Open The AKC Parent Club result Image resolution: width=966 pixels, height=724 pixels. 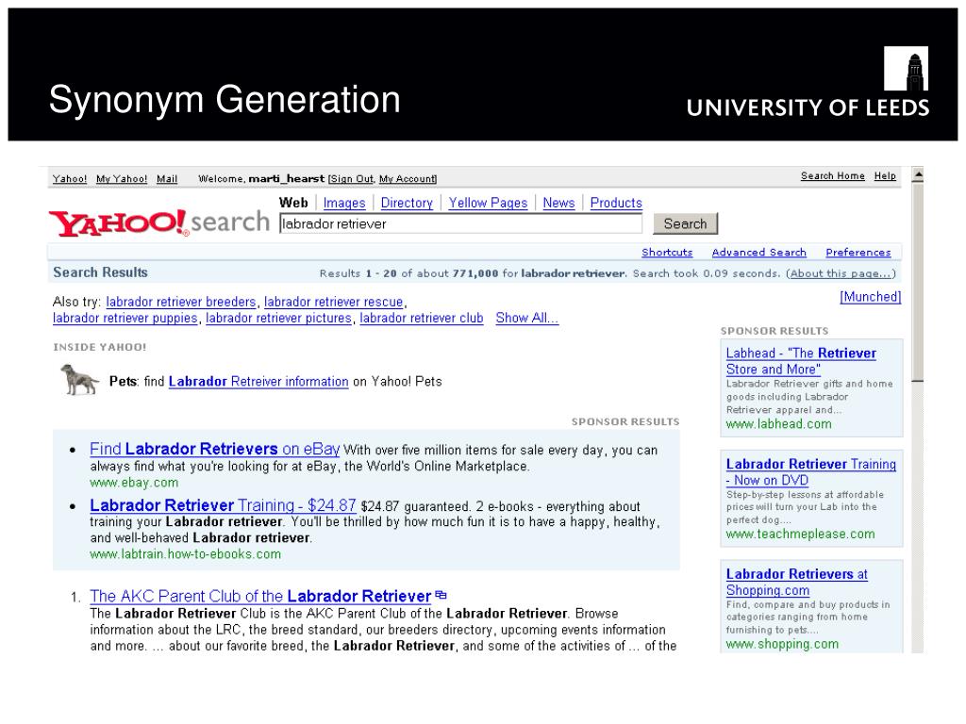click(x=260, y=596)
